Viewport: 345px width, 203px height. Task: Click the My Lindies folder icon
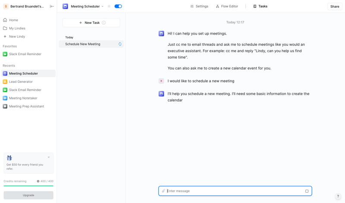[5, 28]
